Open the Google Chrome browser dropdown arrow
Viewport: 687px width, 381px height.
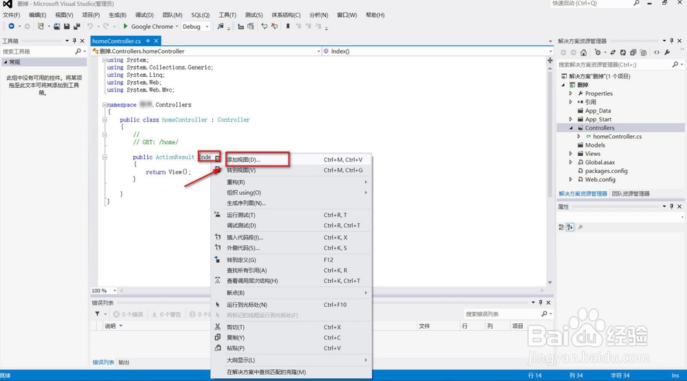tap(177, 26)
